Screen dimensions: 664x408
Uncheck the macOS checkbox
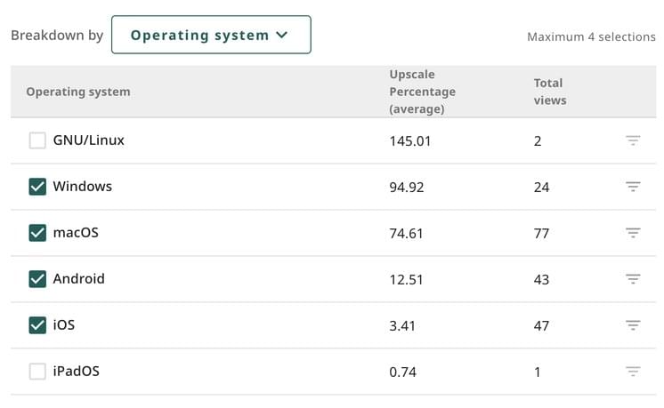tap(37, 233)
